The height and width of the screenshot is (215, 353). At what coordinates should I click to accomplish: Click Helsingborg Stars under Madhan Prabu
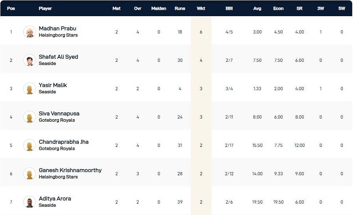pos(58,35)
